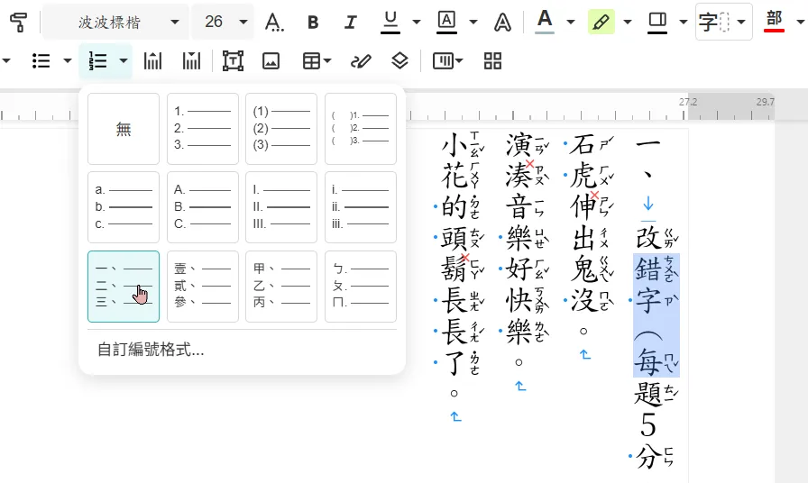Choose the 壹、貳、參、 numbering style
The height and width of the screenshot is (483, 808).
[x=203, y=287]
